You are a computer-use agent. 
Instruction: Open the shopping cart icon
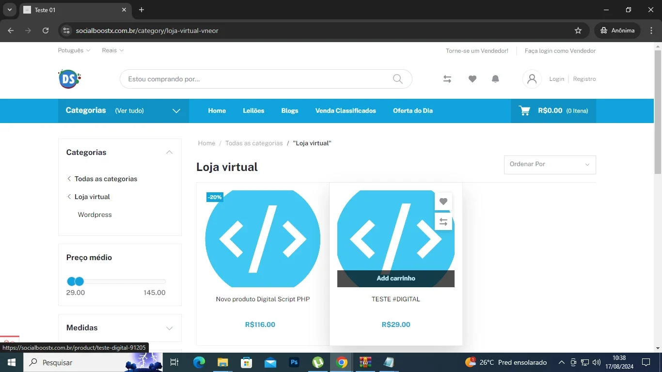524,110
